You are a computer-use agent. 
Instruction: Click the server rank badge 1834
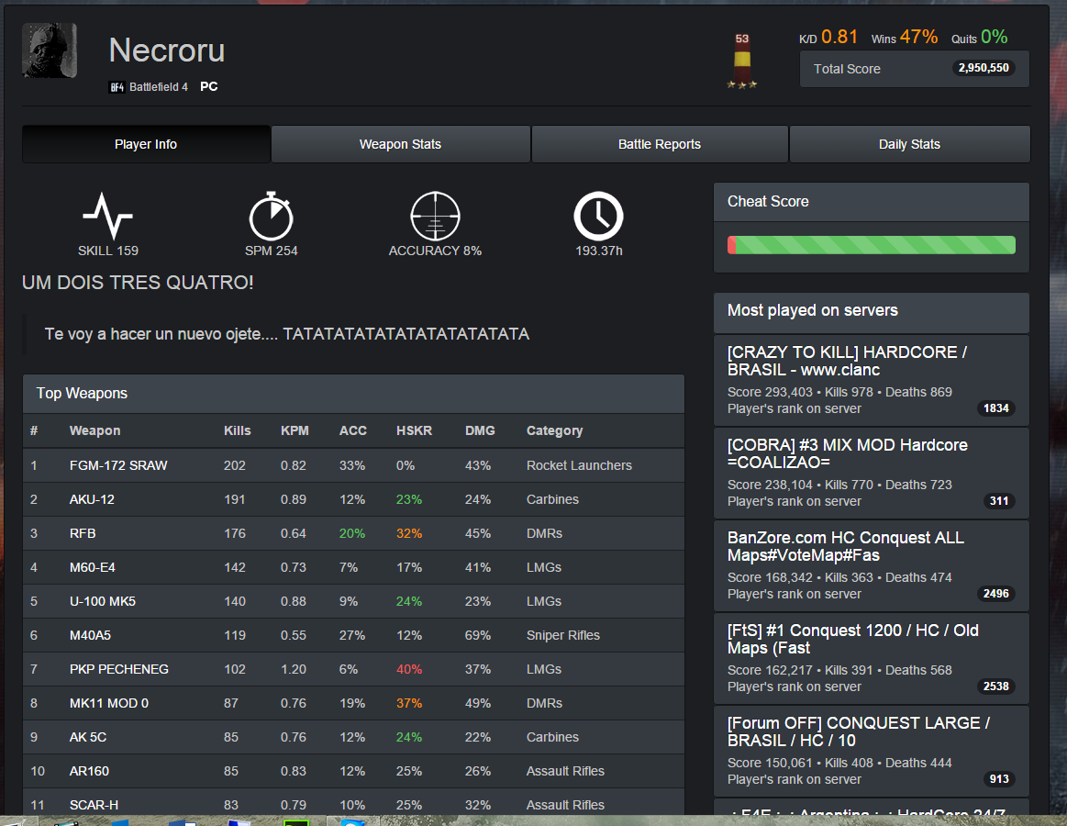[996, 407]
